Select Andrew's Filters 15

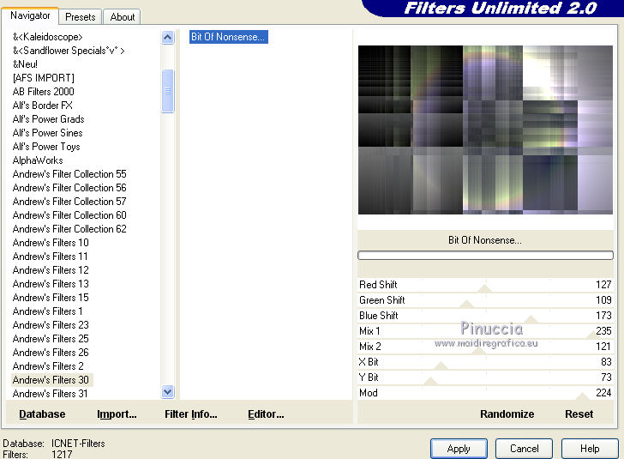click(x=51, y=297)
